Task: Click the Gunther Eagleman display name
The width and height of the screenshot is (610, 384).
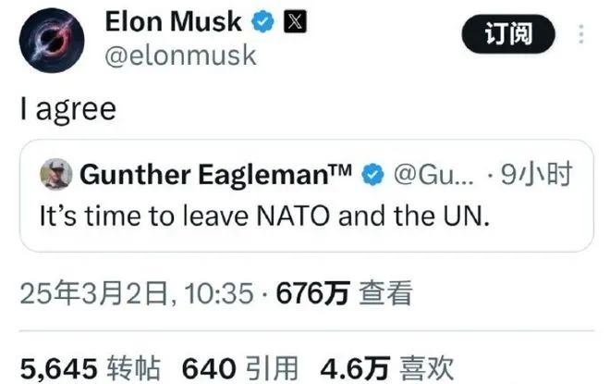Action: 197,173
